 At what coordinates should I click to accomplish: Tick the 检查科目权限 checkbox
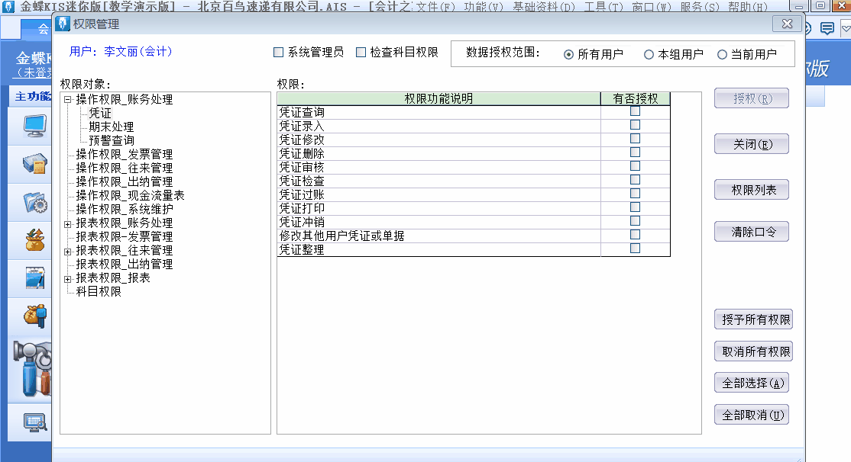tap(361, 53)
